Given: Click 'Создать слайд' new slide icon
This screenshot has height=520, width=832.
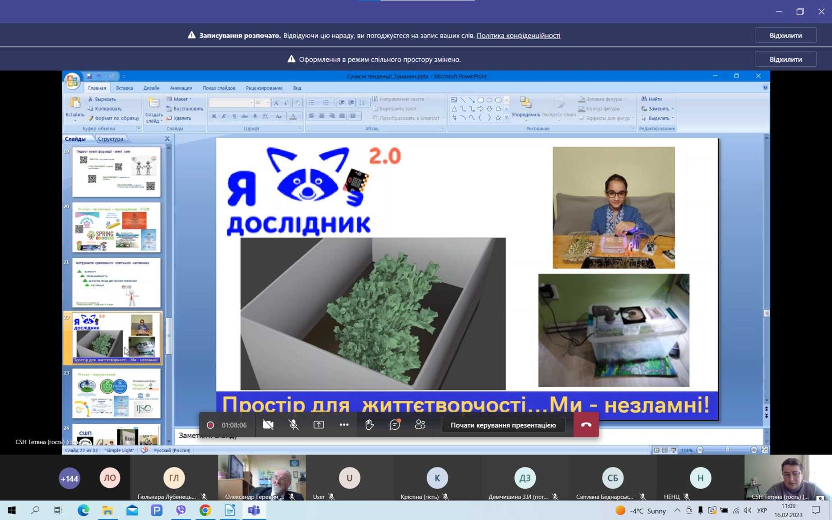Looking at the screenshot, I should [x=154, y=103].
